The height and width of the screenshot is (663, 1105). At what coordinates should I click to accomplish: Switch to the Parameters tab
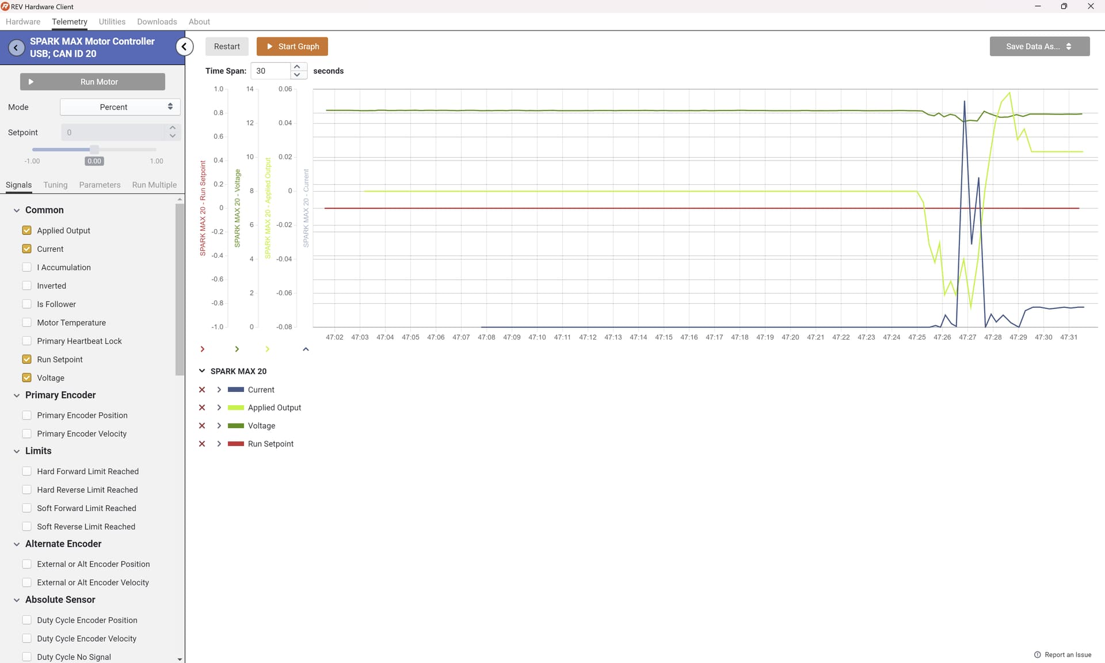pos(100,185)
